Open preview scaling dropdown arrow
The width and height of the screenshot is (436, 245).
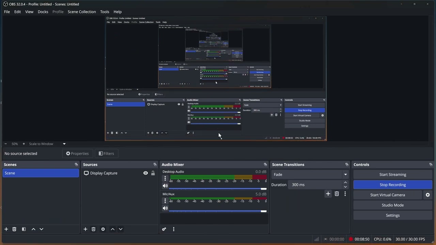point(64,144)
